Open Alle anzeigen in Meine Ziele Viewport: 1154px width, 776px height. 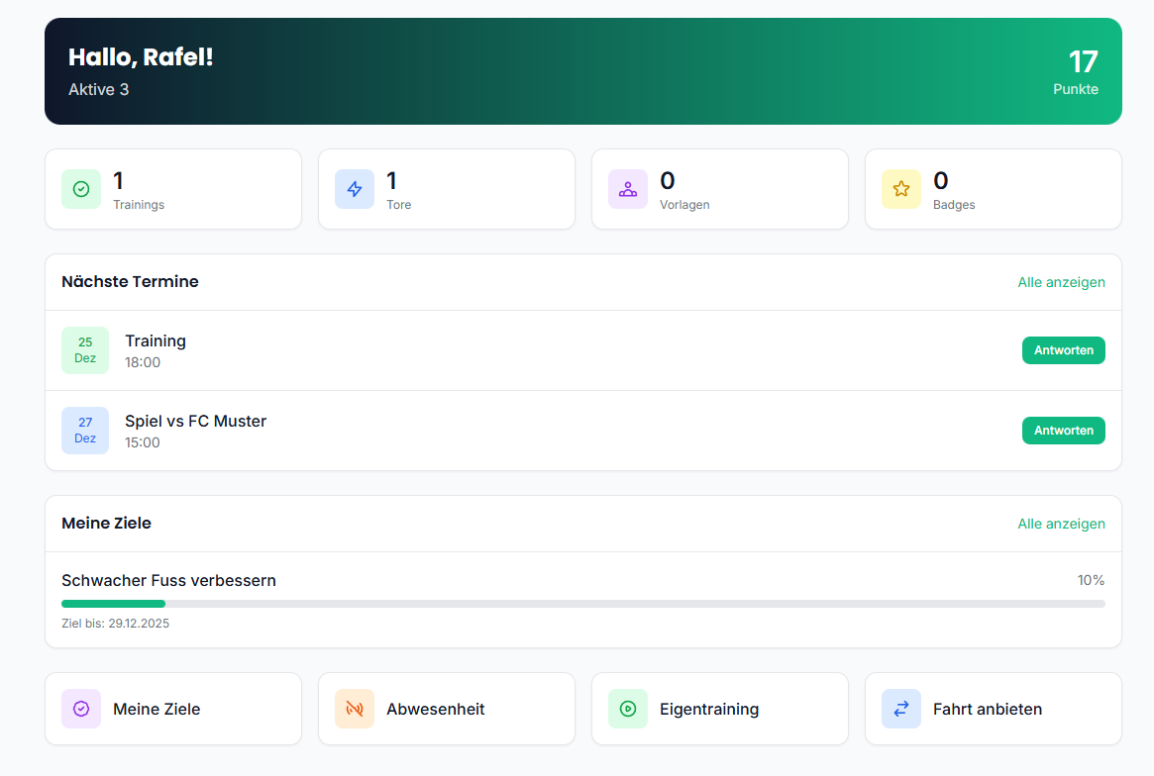click(x=1061, y=524)
